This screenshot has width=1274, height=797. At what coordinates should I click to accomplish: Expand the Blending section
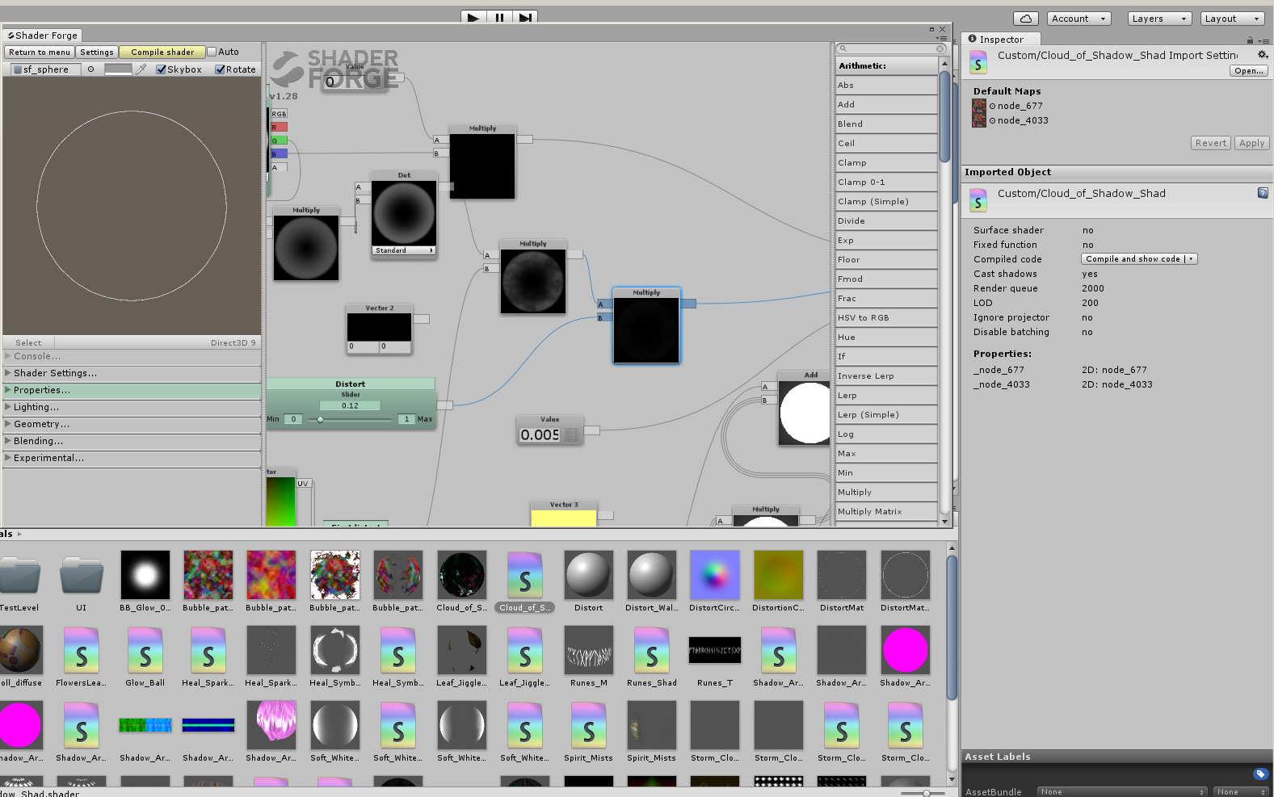point(132,441)
